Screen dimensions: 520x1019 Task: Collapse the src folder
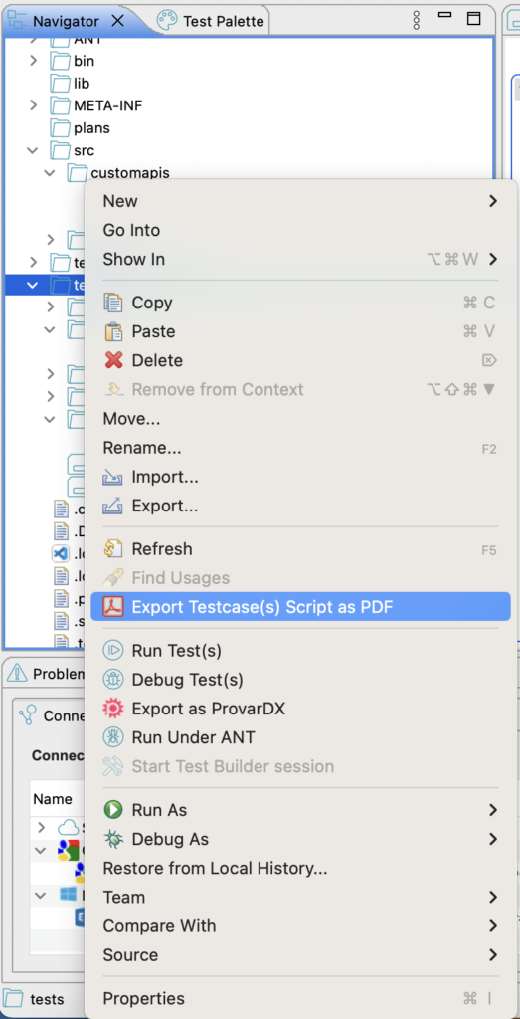coord(32,151)
